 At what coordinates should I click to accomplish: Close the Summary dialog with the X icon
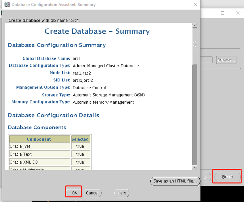(x=195, y=4)
